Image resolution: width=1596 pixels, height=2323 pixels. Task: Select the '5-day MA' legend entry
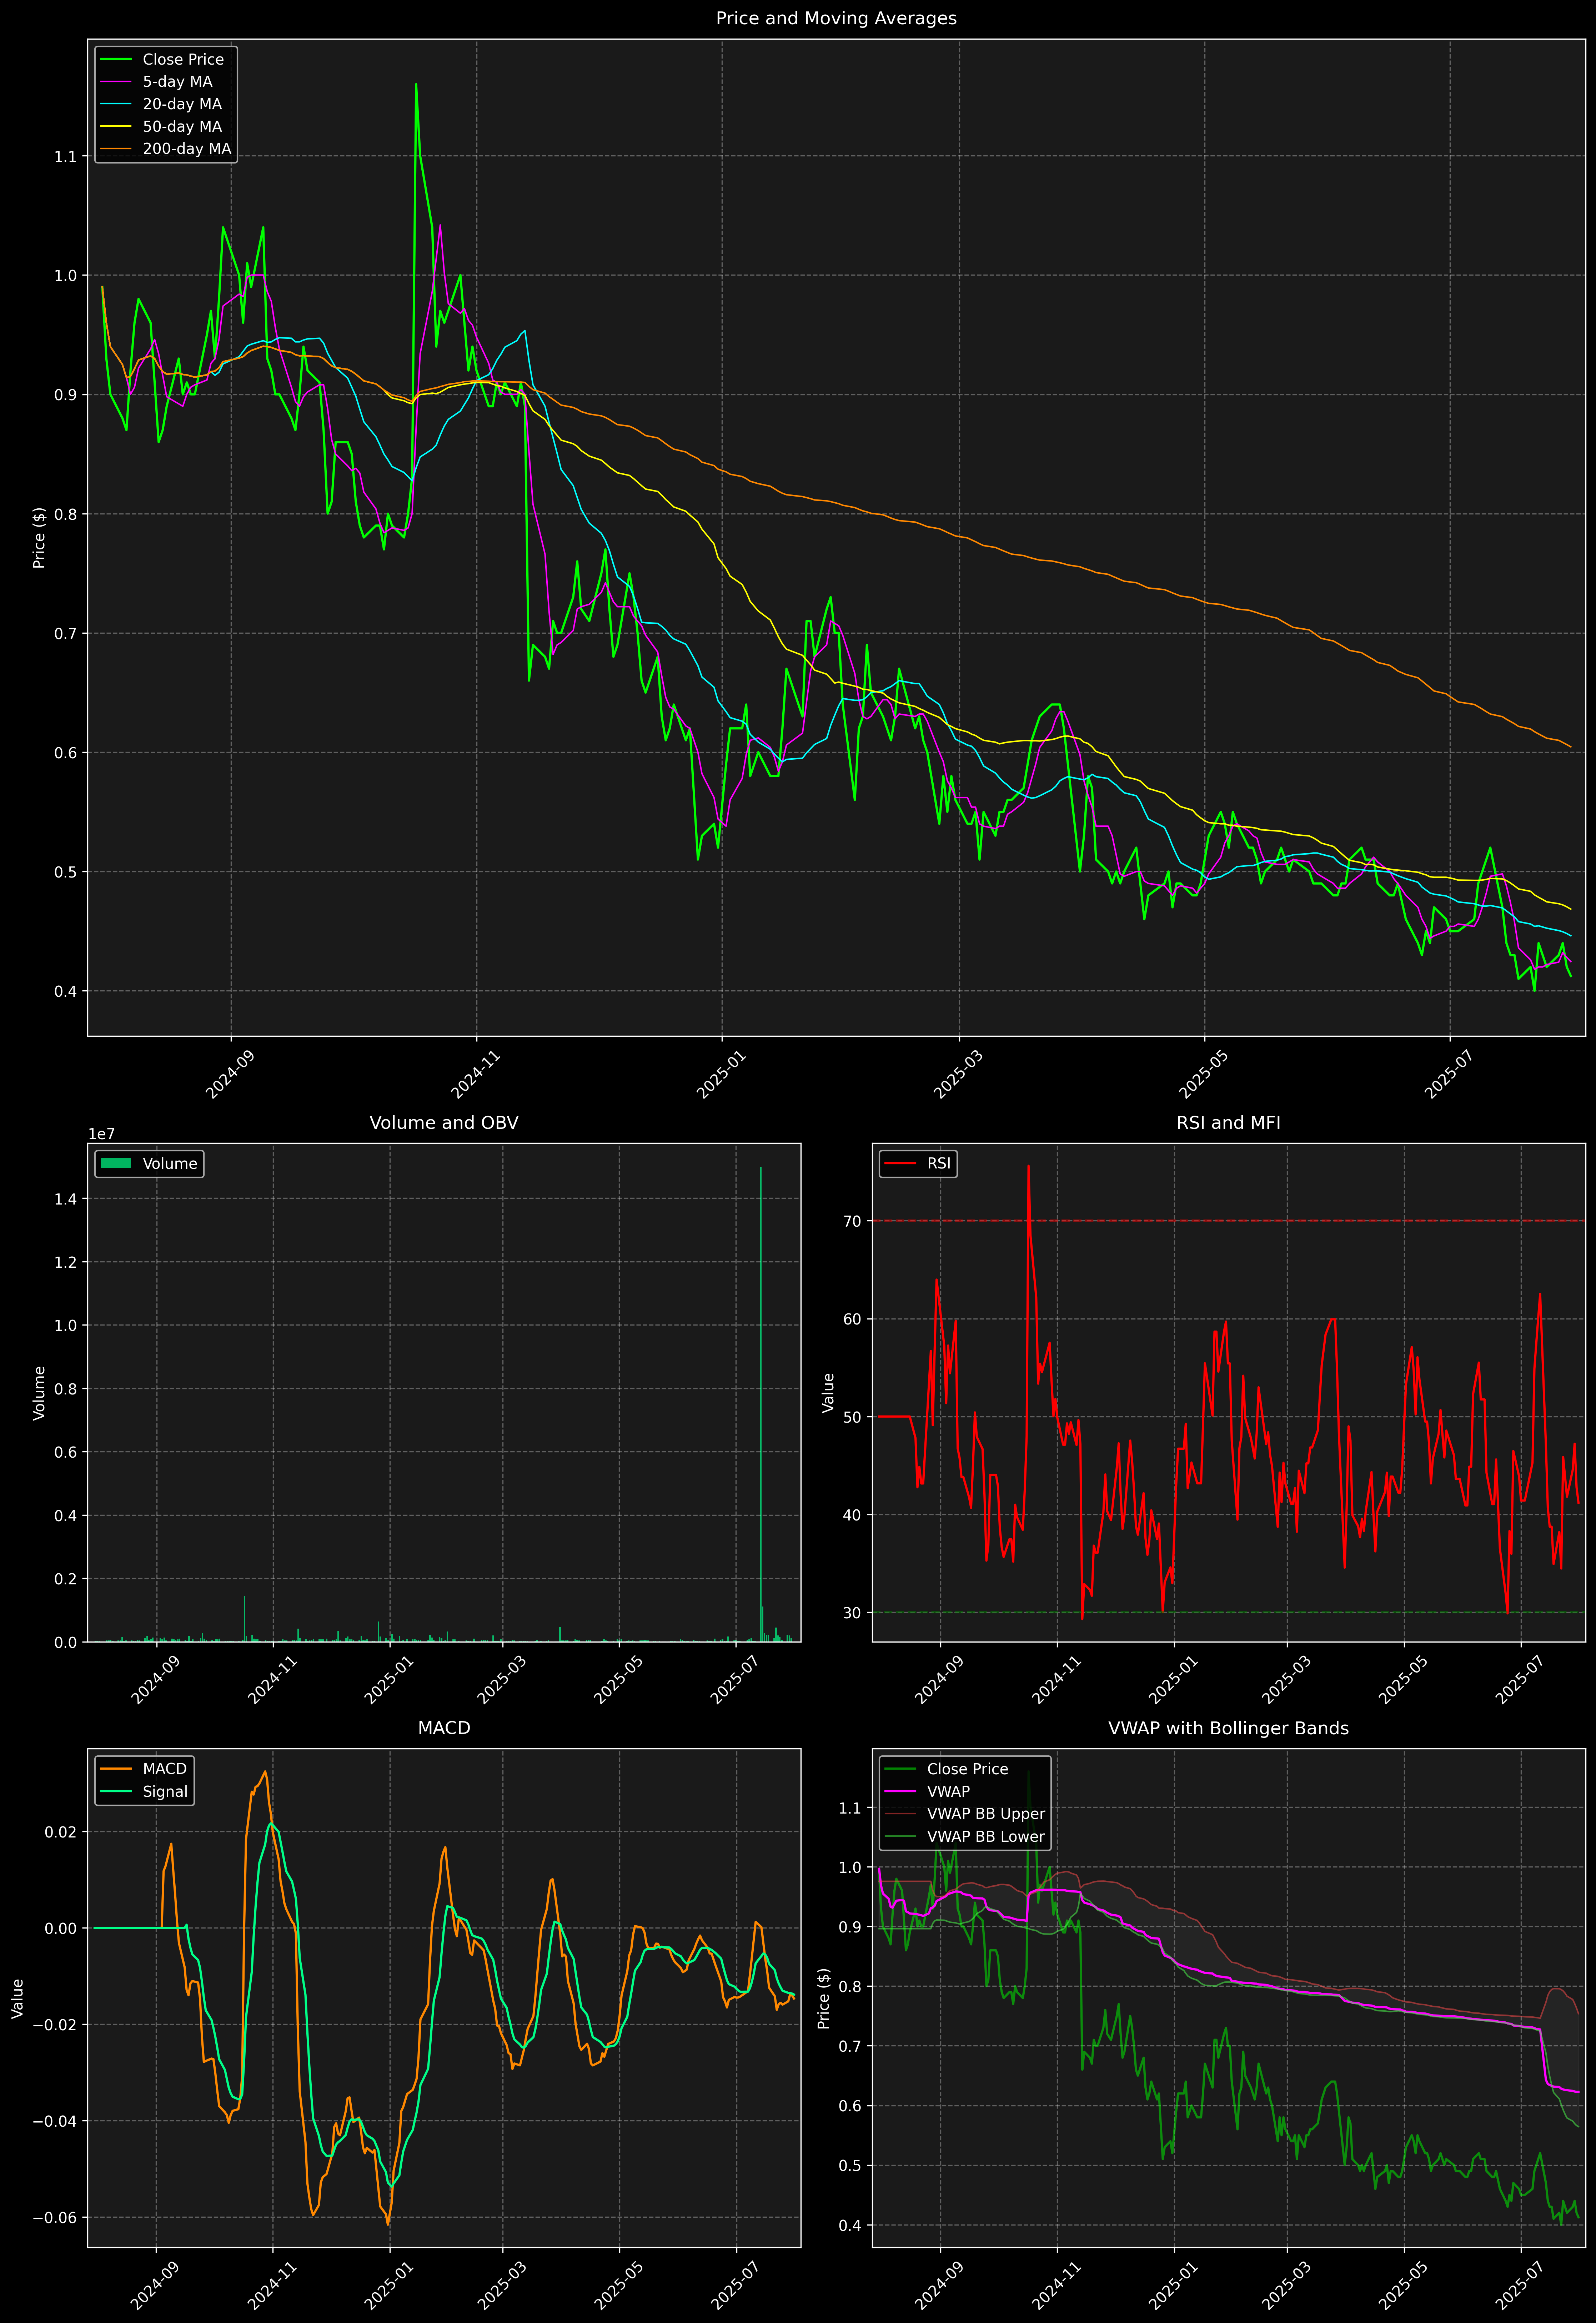[x=177, y=82]
